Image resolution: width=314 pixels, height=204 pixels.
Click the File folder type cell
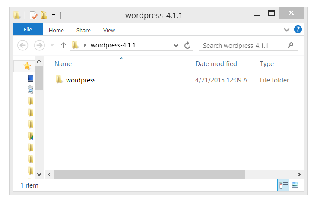[274, 80]
